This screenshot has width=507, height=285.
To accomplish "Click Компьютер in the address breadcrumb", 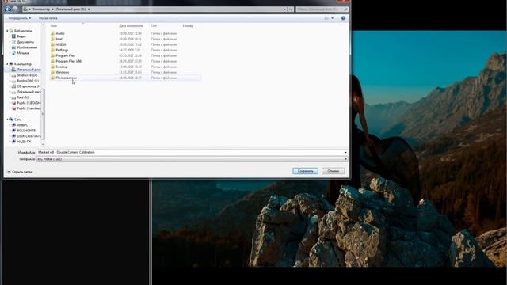I will click(41, 9).
